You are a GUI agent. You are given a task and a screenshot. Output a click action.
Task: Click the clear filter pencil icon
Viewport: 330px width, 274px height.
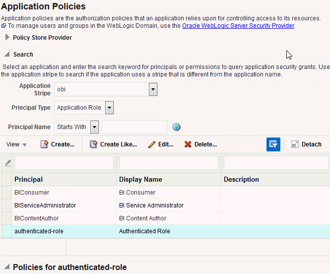[7, 163]
